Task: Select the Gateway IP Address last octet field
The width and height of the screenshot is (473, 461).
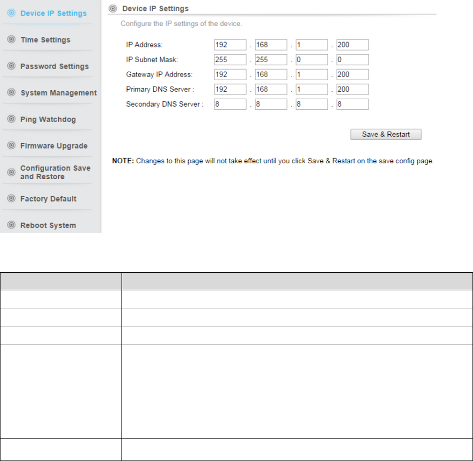Action: click(352, 74)
